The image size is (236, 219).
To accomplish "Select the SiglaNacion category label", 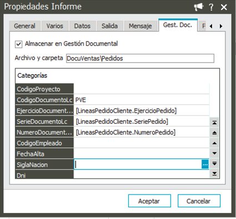I will [44, 165].
